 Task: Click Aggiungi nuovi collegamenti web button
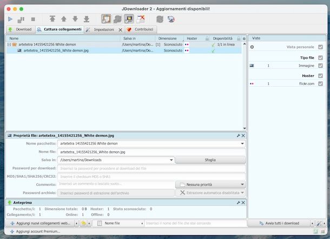[x=40, y=223]
